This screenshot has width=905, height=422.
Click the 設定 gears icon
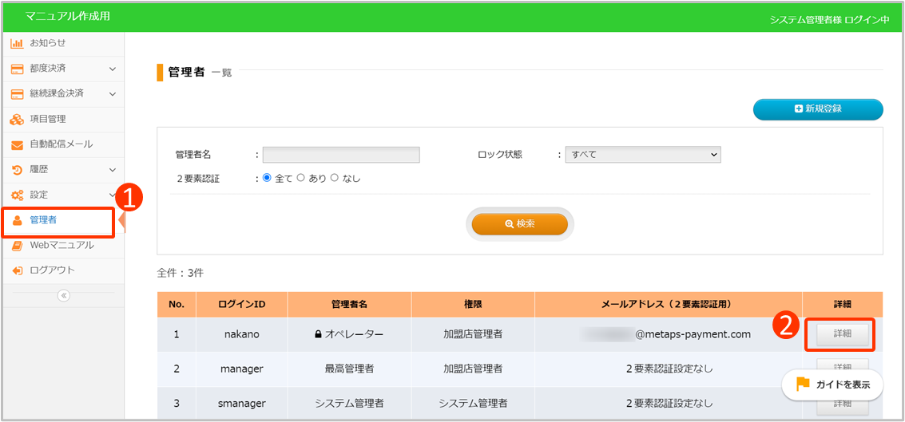(17, 195)
